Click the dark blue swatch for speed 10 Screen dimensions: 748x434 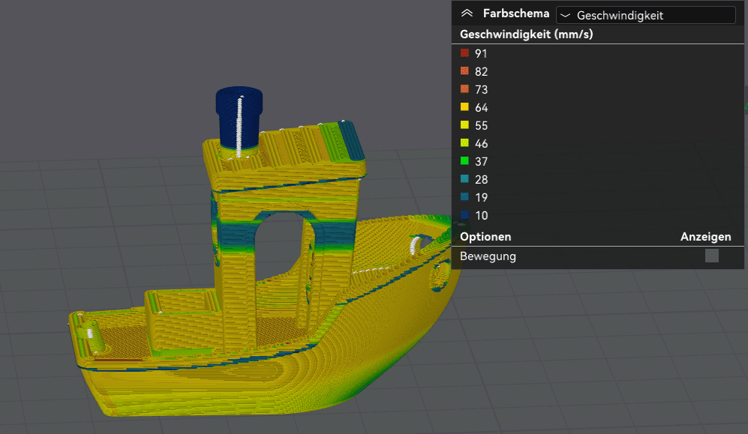tap(464, 215)
